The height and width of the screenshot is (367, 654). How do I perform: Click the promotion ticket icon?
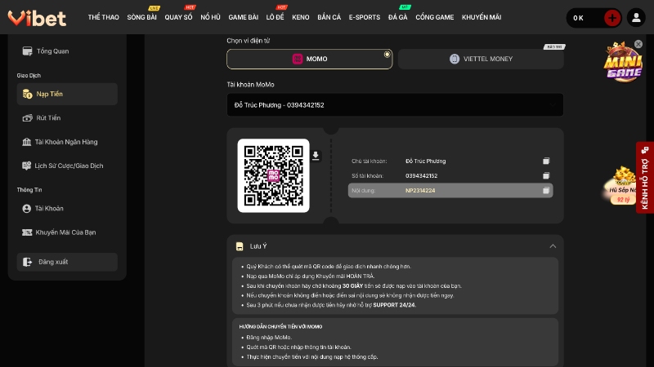[27, 232]
